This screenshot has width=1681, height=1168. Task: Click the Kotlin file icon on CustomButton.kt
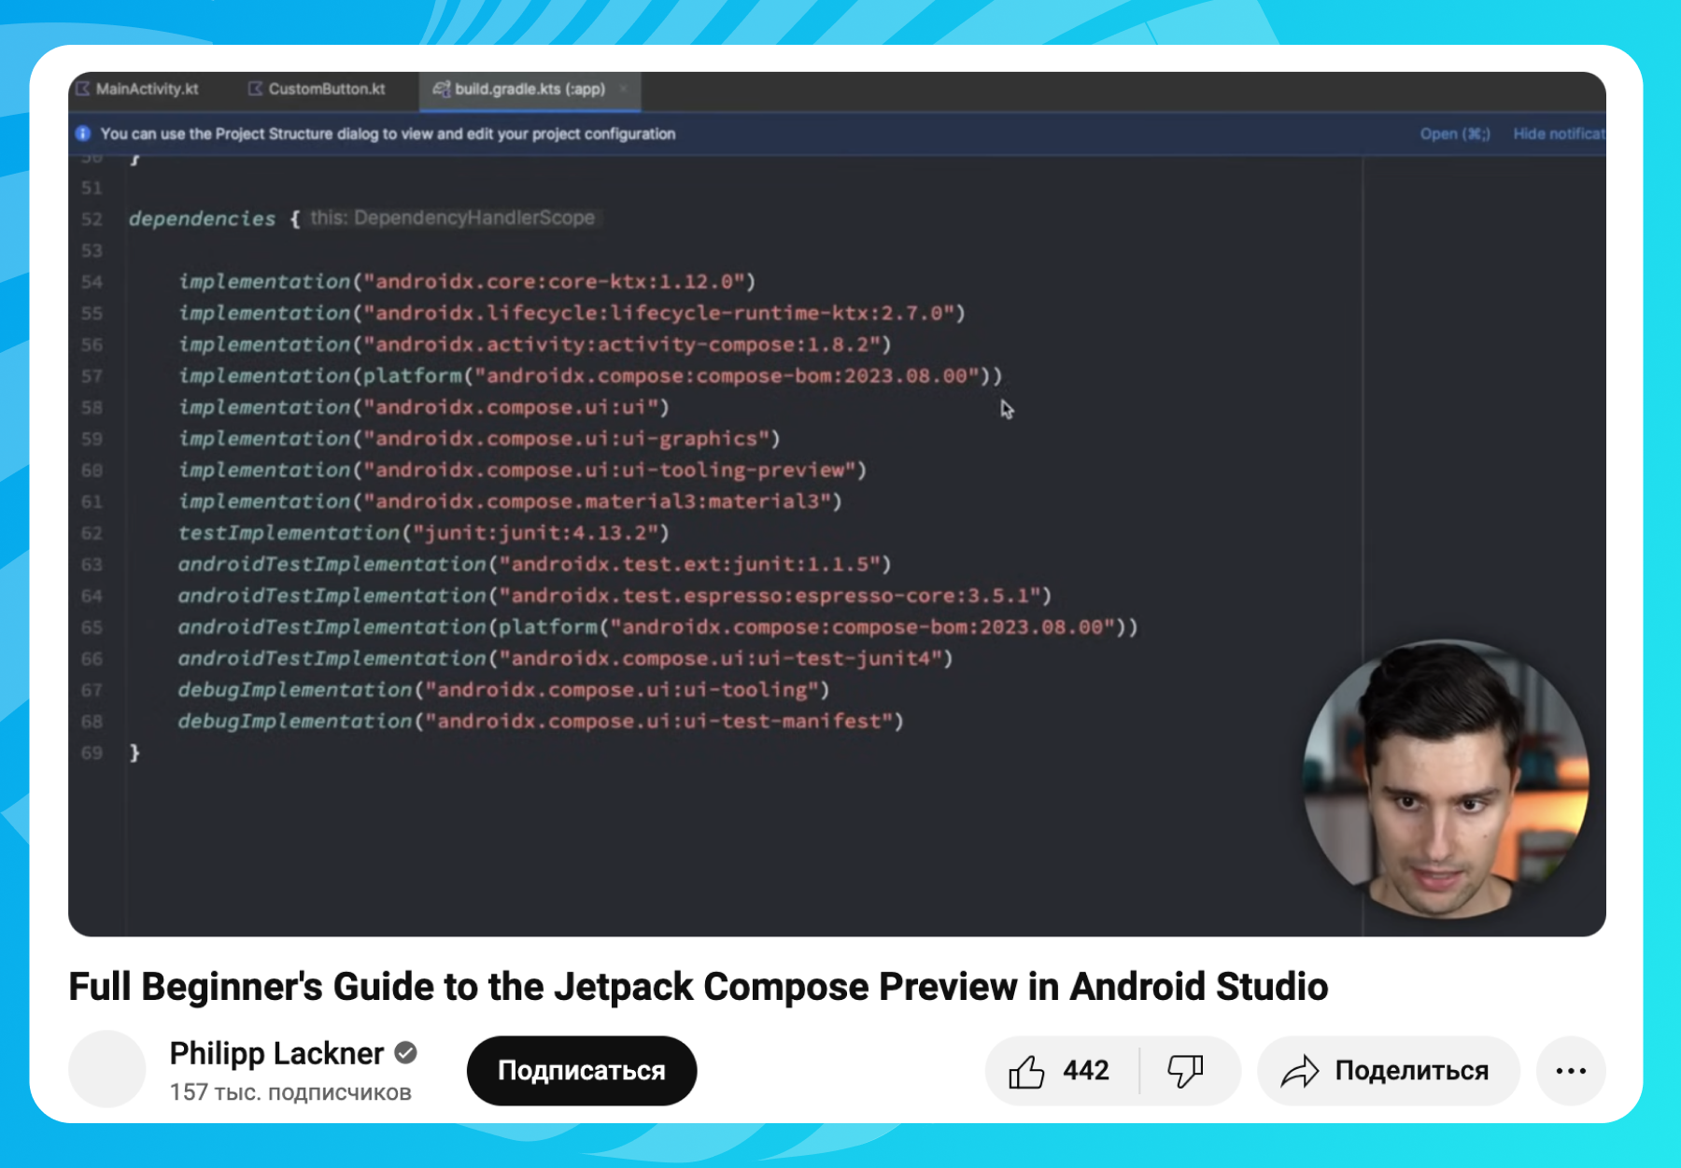(x=255, y=89)
